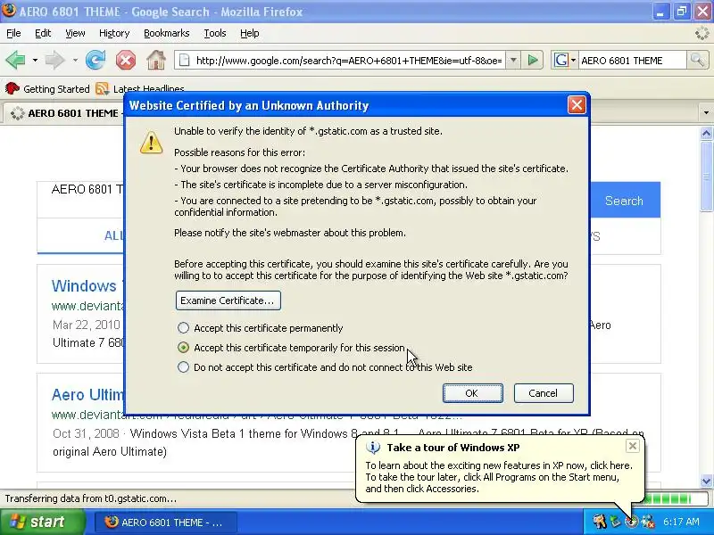Click the AERO 6801 THEME taskbar button
The image size is (714, 535).
tap(166, 523)
